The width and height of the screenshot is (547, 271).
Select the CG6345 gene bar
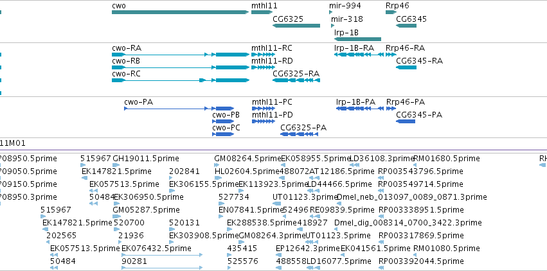(x=406, y=26)
